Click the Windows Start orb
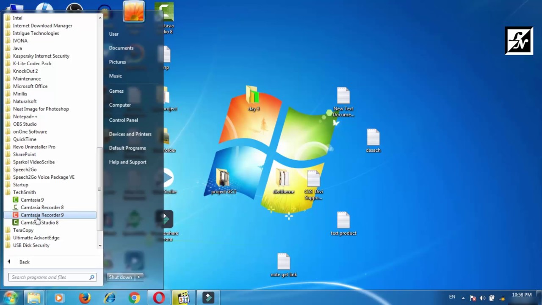Viewport: 542px width, 305px height. pyautogui.click(x=10, y=298)
